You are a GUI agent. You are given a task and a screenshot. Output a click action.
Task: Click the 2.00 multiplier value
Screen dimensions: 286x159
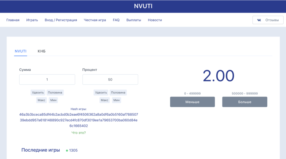[218, 76]
